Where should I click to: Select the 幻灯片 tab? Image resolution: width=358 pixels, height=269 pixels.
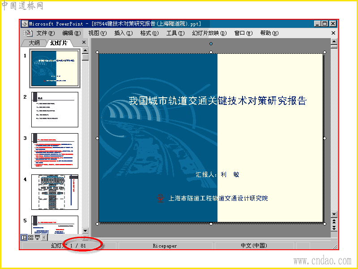tap(59, 43)
